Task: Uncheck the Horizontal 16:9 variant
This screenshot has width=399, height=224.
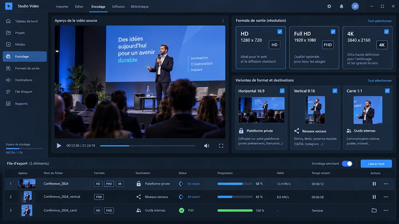Action: [x=282, y=91]
